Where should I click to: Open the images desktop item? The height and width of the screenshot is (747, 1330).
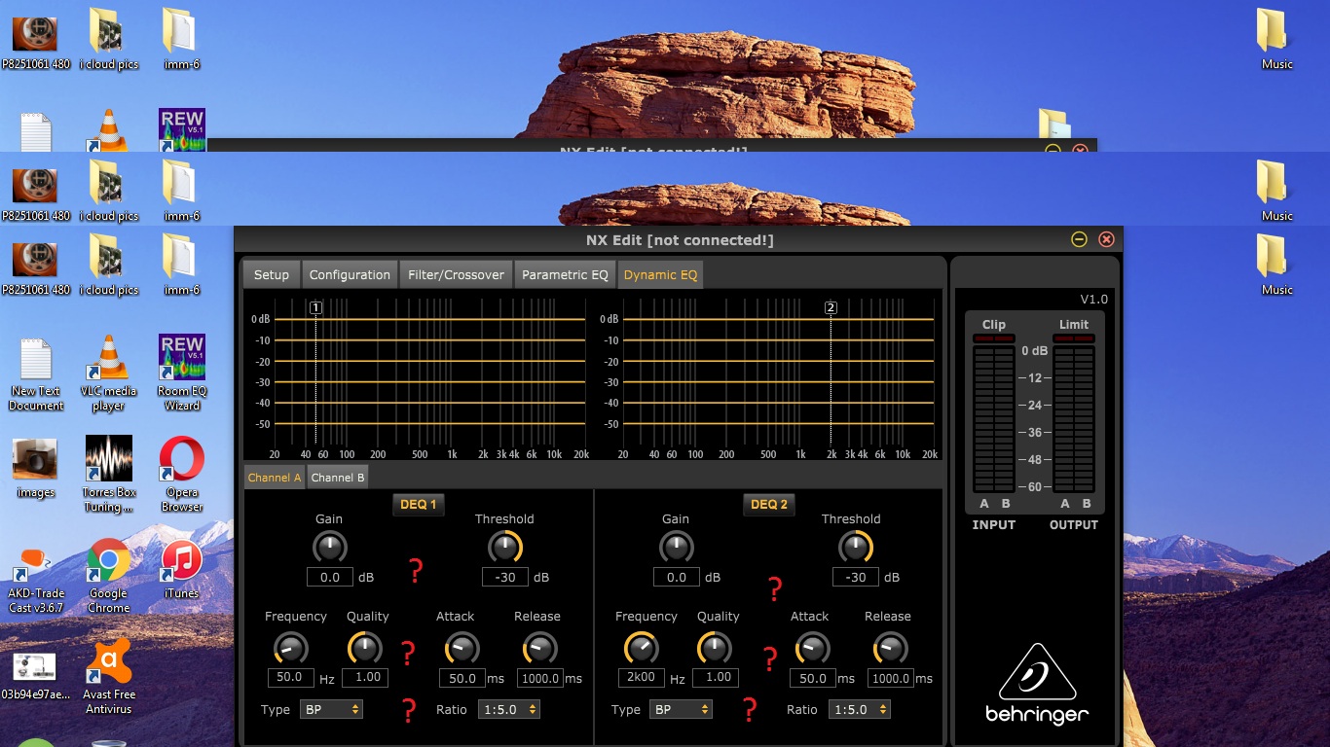pos(35,469)
